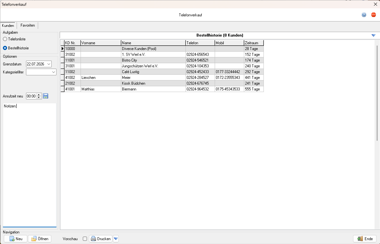Click the Ende button
The image size is (380, 244).
tap(365, 239)
